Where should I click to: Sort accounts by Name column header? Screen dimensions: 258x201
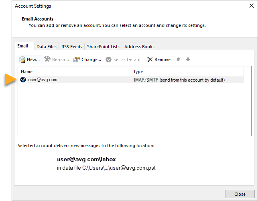74,72
